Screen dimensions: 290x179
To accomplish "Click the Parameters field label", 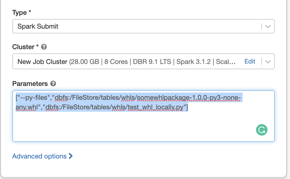I will [x=30, y=84].
